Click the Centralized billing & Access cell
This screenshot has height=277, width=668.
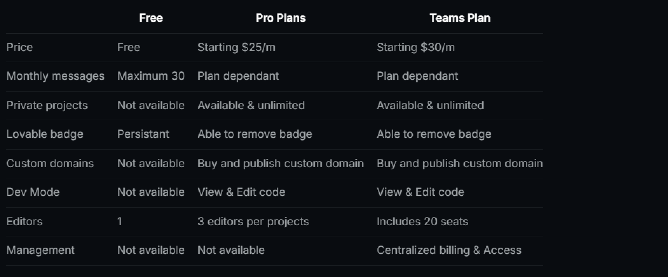(449, 250)
